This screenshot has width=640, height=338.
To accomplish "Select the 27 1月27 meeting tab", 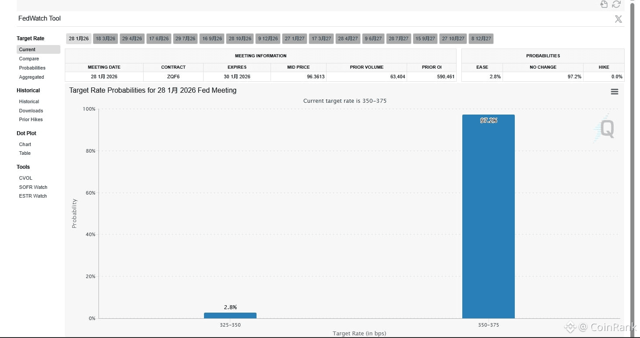I will click(295, 38).
